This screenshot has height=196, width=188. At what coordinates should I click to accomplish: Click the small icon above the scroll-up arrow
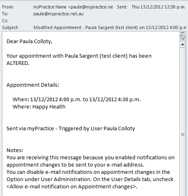(x=182, y=37)
